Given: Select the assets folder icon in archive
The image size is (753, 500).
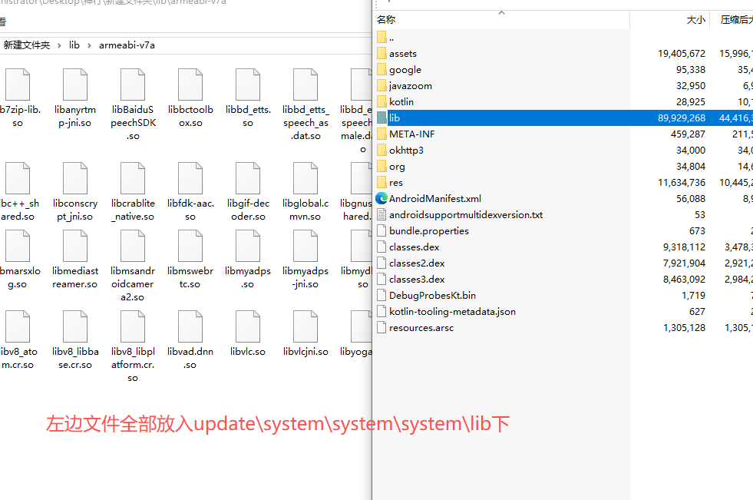Looking at the screenshot, I should [381, 53].
